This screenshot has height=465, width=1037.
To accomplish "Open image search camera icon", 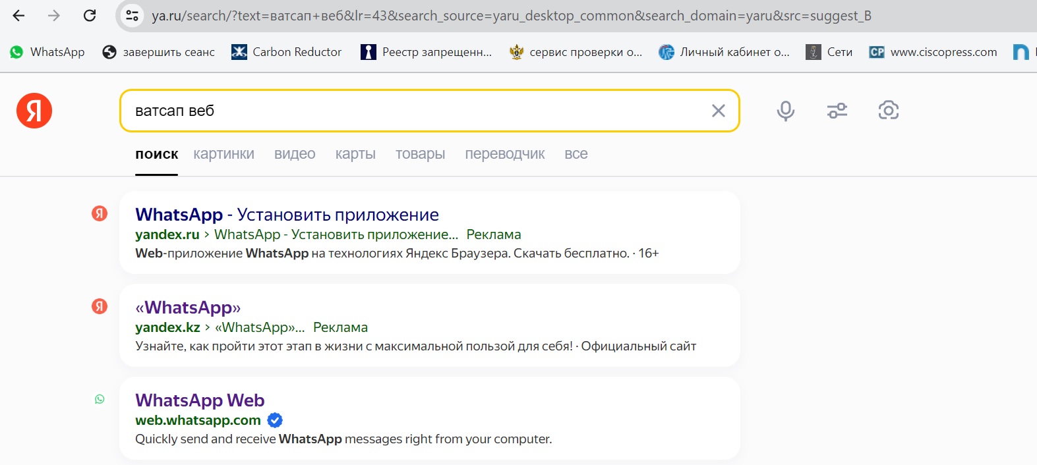I will (x=889, y=111).
